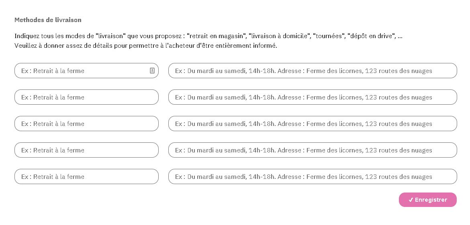Click the quoted "livraison à domicile" text
This screenshot has height=225, width=470.
pos(279,36)
